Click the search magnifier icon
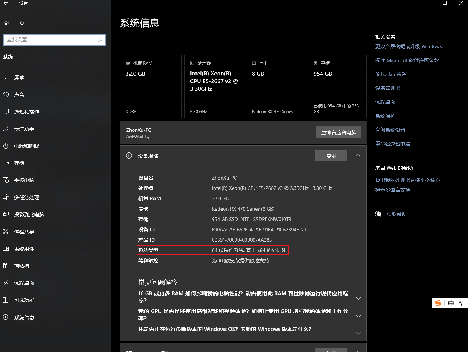This screenshot has height=352, width=468. [100, 40]
